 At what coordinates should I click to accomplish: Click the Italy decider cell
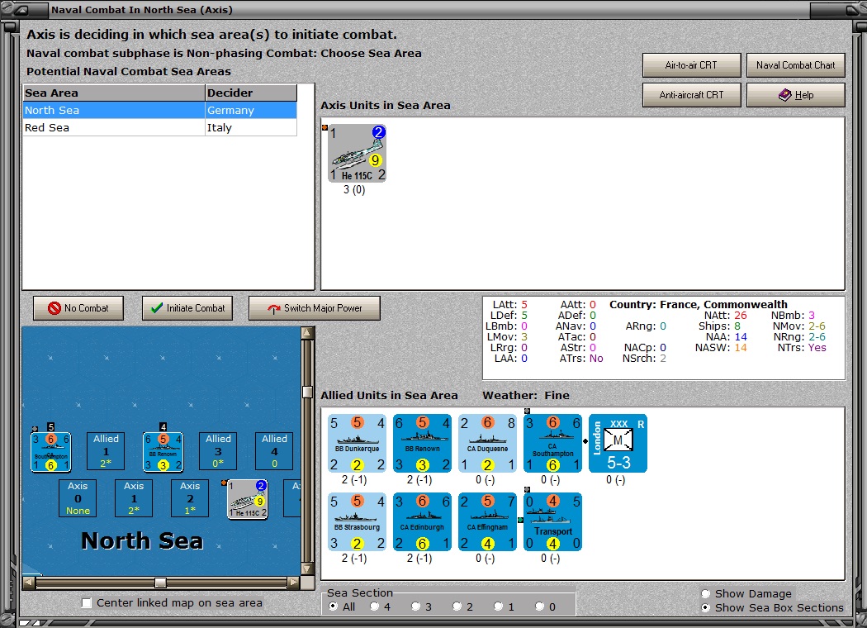(251, 127)
